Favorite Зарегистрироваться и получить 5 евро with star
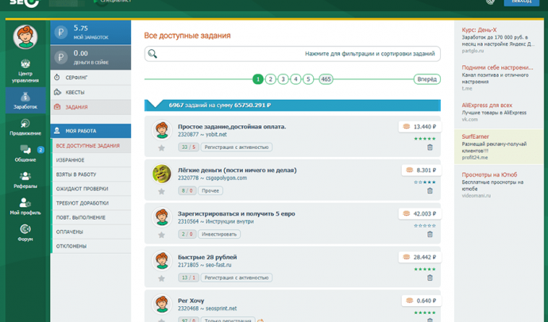Image resolution: width=548 pixels, height=322 pixels. pyautogui.click(x=161, y=235)
